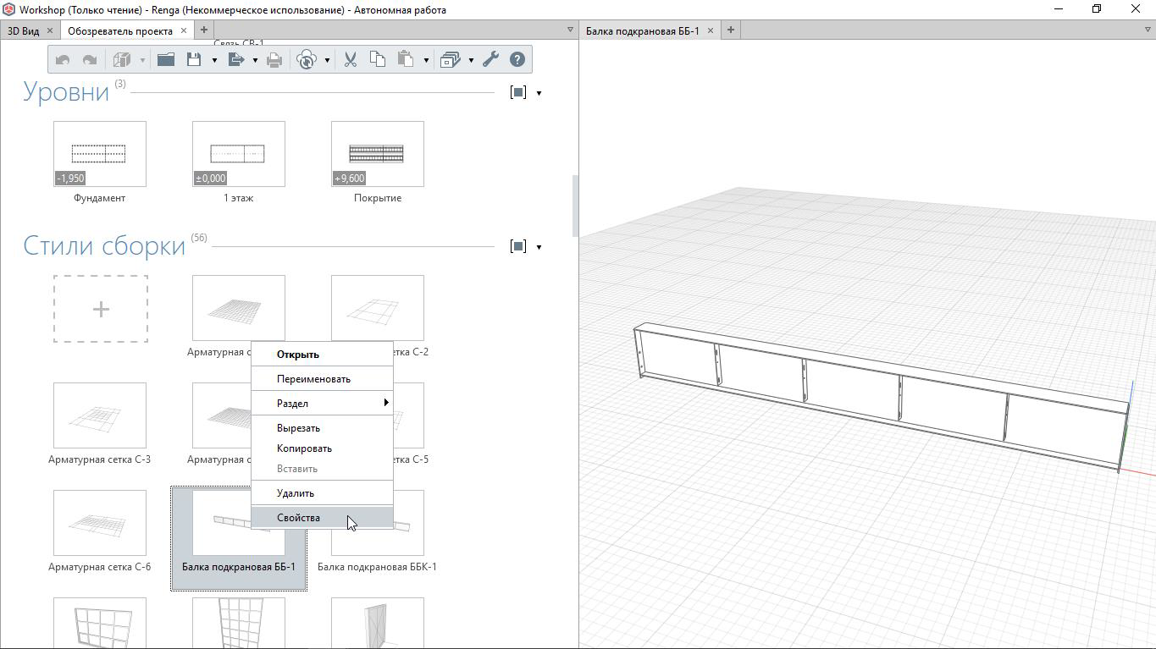Open right pane tab list arrow

pyautogui.click(x=1148, y=30)
